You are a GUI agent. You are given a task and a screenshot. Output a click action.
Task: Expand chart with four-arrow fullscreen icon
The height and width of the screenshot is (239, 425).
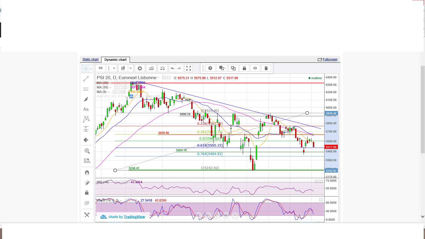(189, 68)
